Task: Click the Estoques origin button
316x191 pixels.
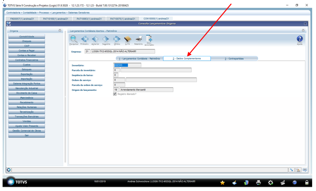Action: point(27,69)
